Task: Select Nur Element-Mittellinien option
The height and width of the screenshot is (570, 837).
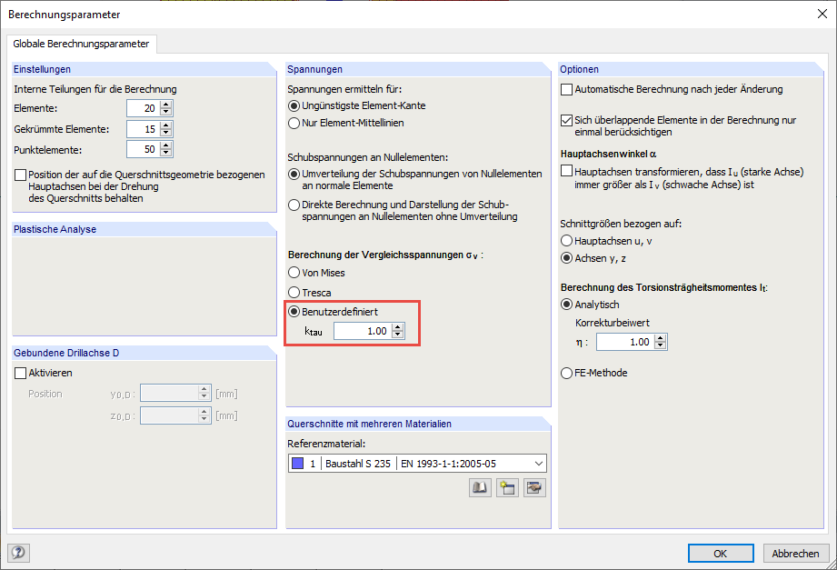Action: 294,123
